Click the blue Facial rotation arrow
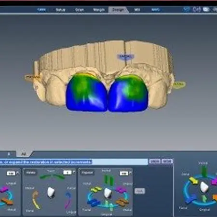This screenshot has height=217, width=217. (x=68, y=200)
